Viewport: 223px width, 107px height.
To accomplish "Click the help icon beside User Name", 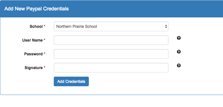I will coord(179,38).
